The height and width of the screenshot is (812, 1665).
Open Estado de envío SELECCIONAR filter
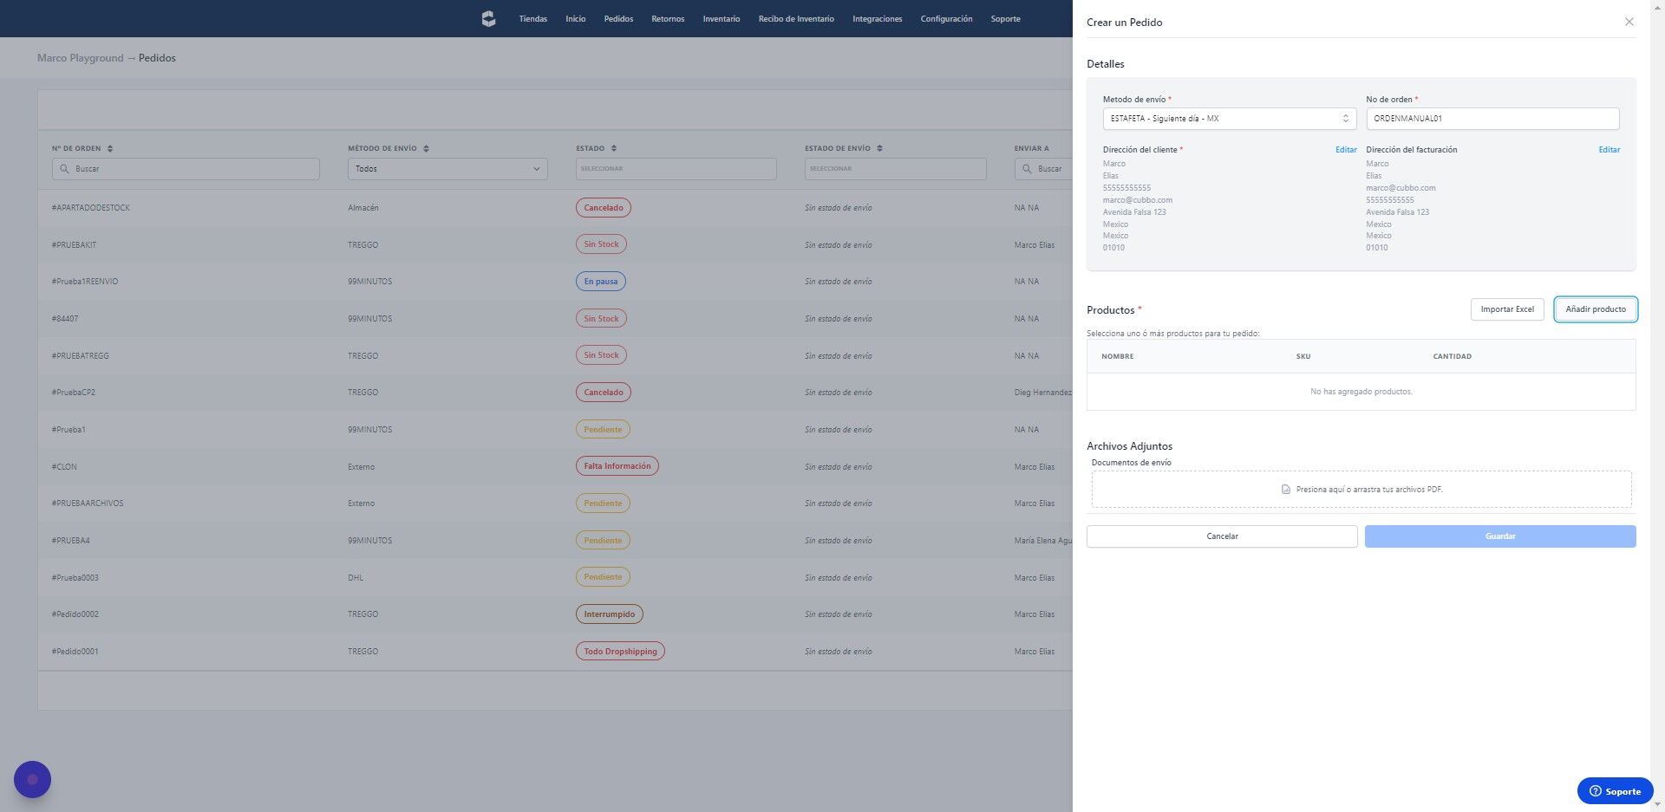(x=895, y=169)
